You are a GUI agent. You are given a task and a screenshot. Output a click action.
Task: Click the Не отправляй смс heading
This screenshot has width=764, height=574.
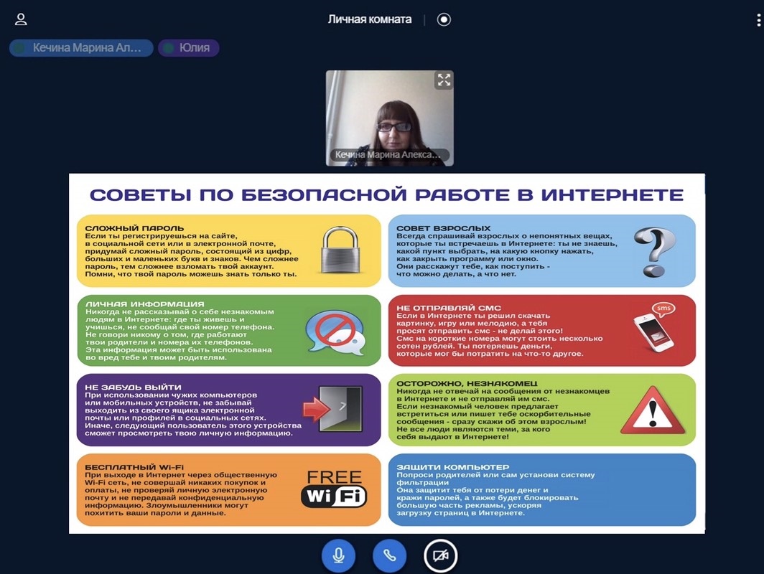pos(449,308)
